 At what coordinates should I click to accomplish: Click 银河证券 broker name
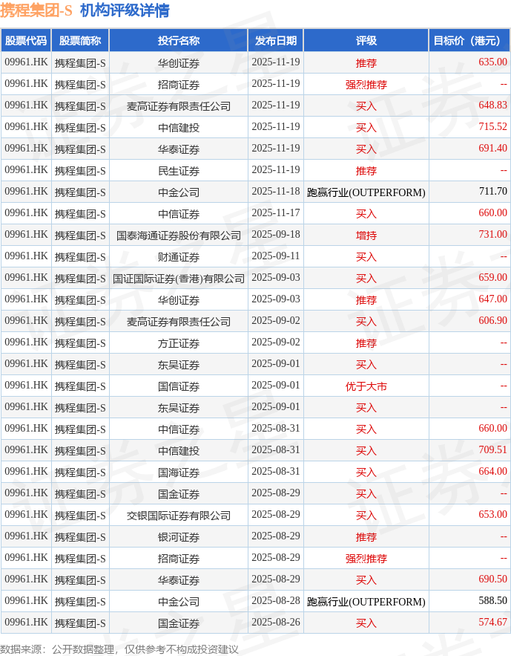[179, 537]
